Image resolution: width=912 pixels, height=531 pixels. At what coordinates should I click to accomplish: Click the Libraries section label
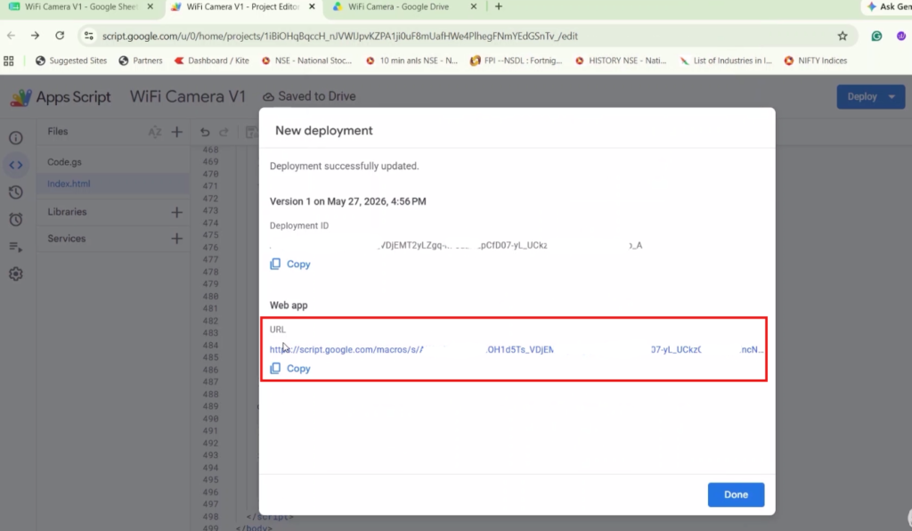click(x=67, y=212)
